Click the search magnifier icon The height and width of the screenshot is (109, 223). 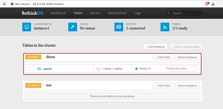[x=169, y=13]
